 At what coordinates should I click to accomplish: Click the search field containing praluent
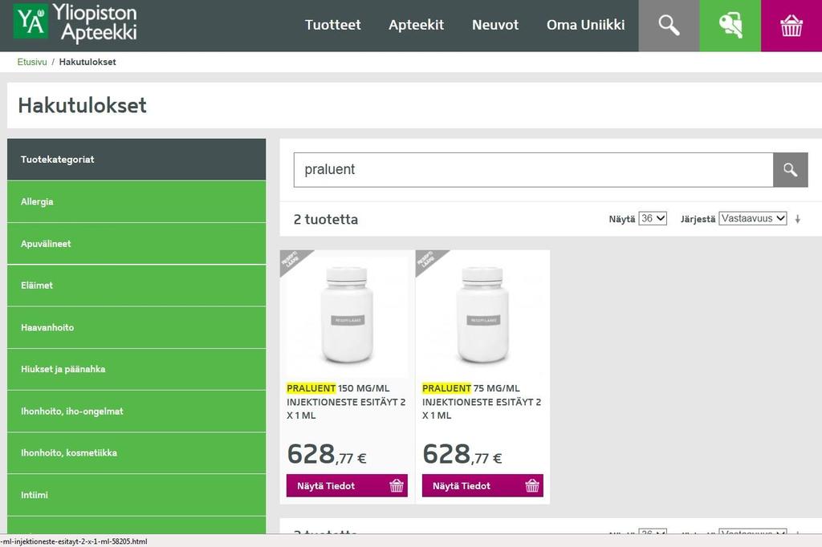[533, 170]
